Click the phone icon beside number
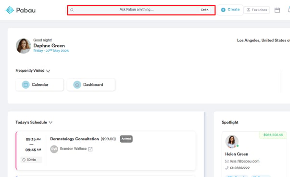This screenshot has width=290, height=177. click(227, 168)
